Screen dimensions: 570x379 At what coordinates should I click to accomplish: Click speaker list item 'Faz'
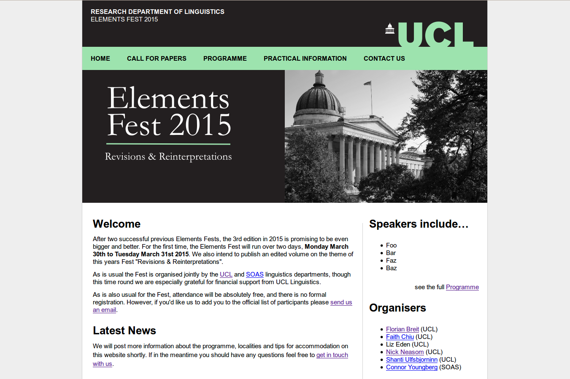click(x=391, y=261)
